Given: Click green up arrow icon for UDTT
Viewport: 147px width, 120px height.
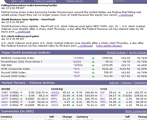Looking at the screenshot, I should [x=21, y=99].
